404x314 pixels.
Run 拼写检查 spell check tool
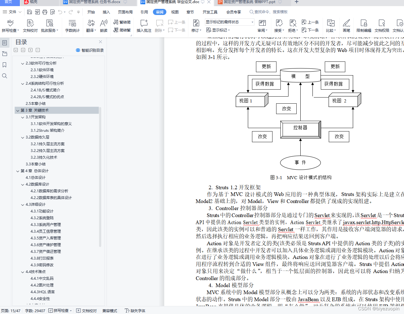[x=10, y=26]
